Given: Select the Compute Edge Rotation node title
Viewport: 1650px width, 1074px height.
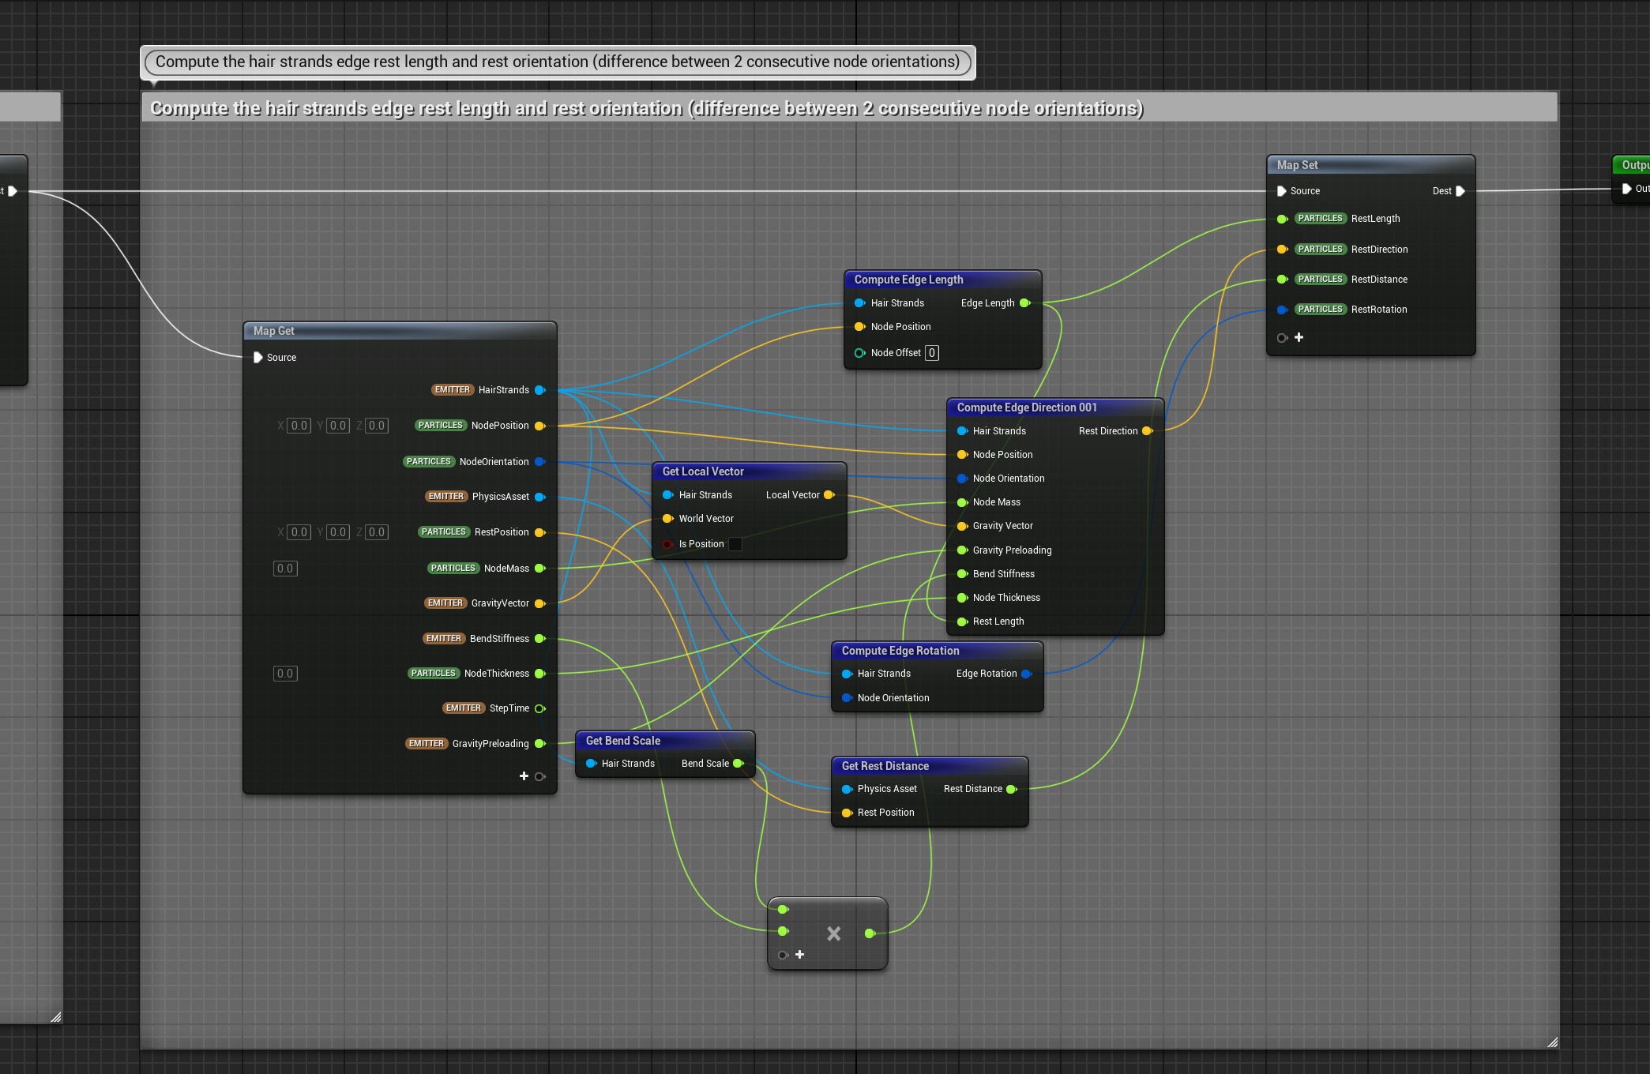Looking at the screenshot, I should (x=900, y=651).
